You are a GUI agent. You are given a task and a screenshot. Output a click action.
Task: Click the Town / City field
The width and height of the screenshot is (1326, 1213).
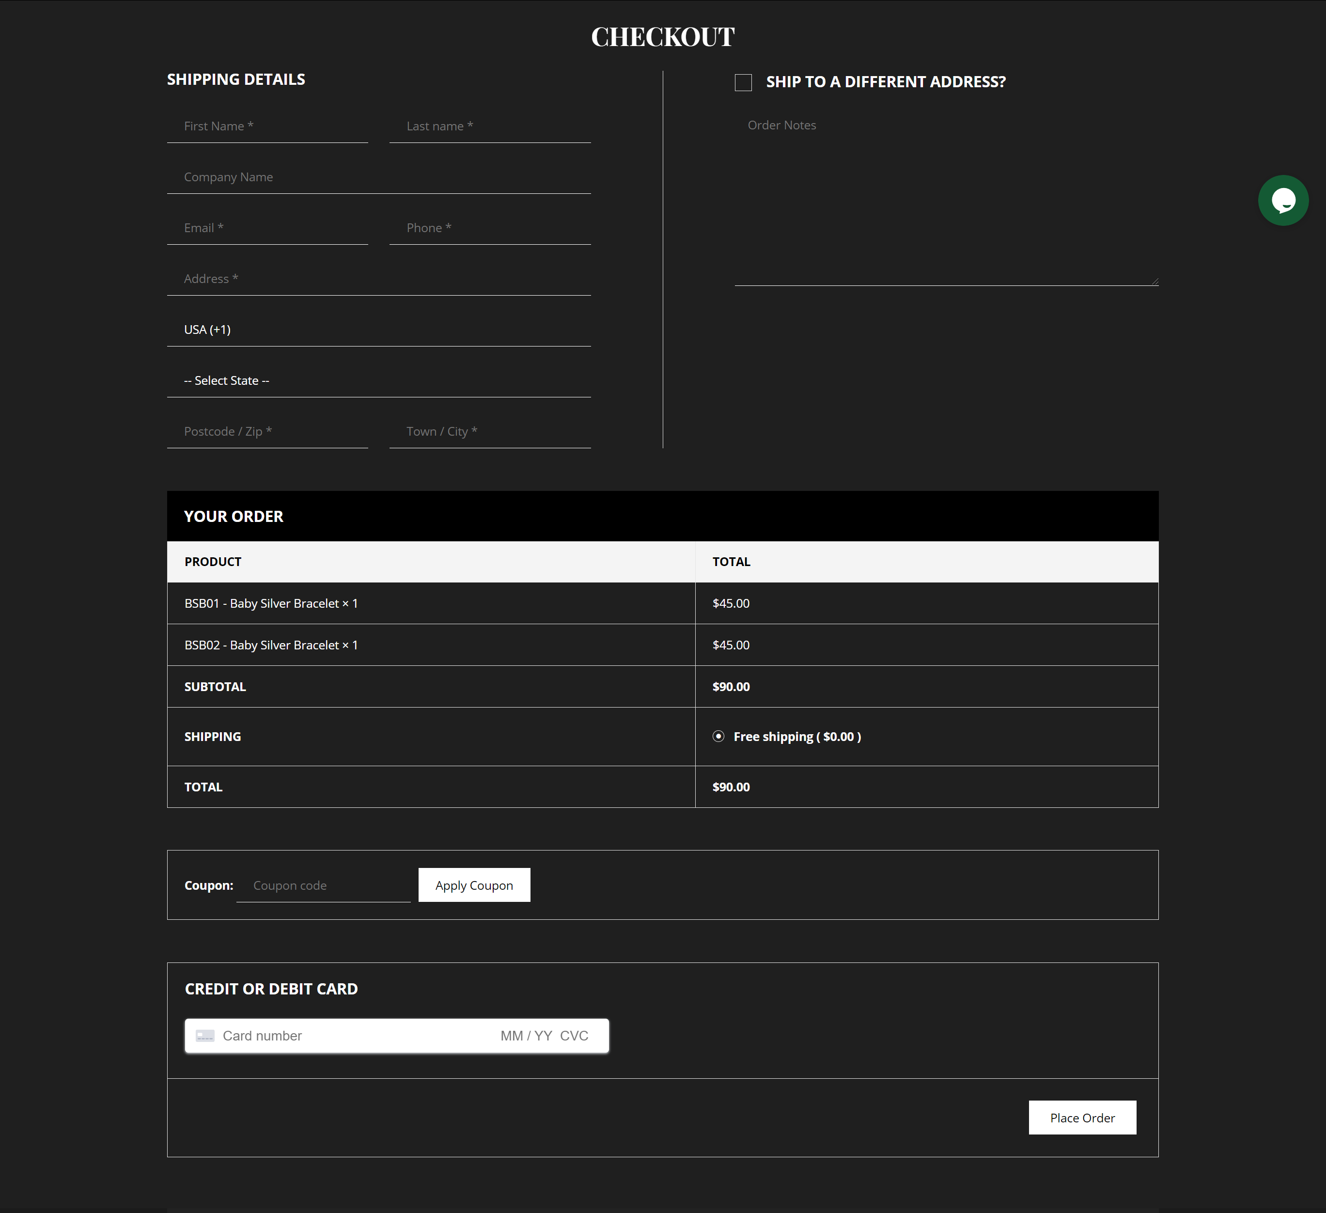click(489, 431)
